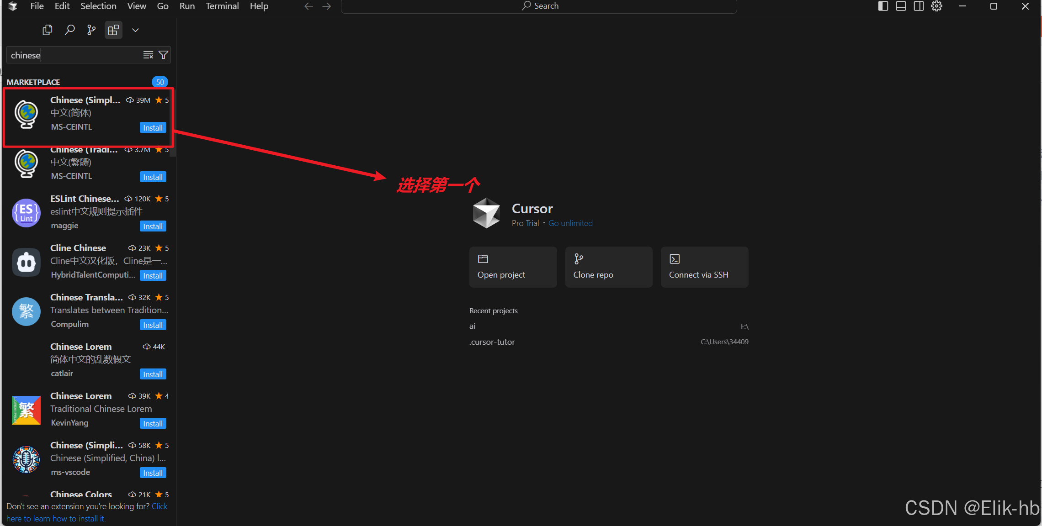1042x526 pixels.
Task: Toggle the bottom panel layout button
Action: tap(901, 6)
